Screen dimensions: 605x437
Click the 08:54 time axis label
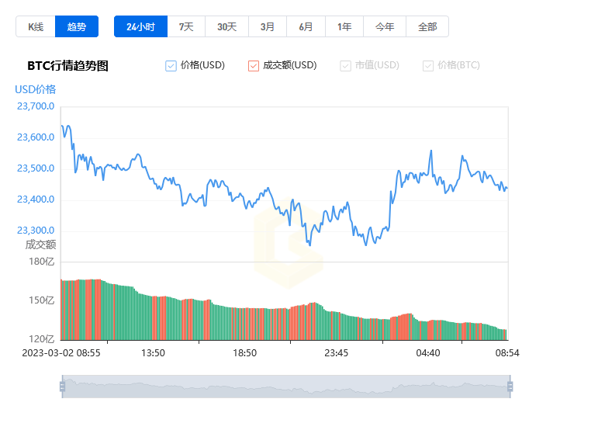point(507,353)
